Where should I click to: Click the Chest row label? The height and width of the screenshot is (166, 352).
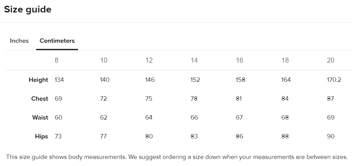[40, 99]
